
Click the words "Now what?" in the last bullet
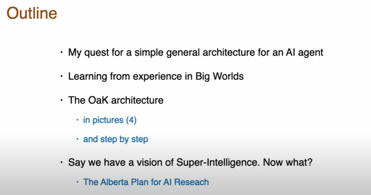(x=288, y=162)
